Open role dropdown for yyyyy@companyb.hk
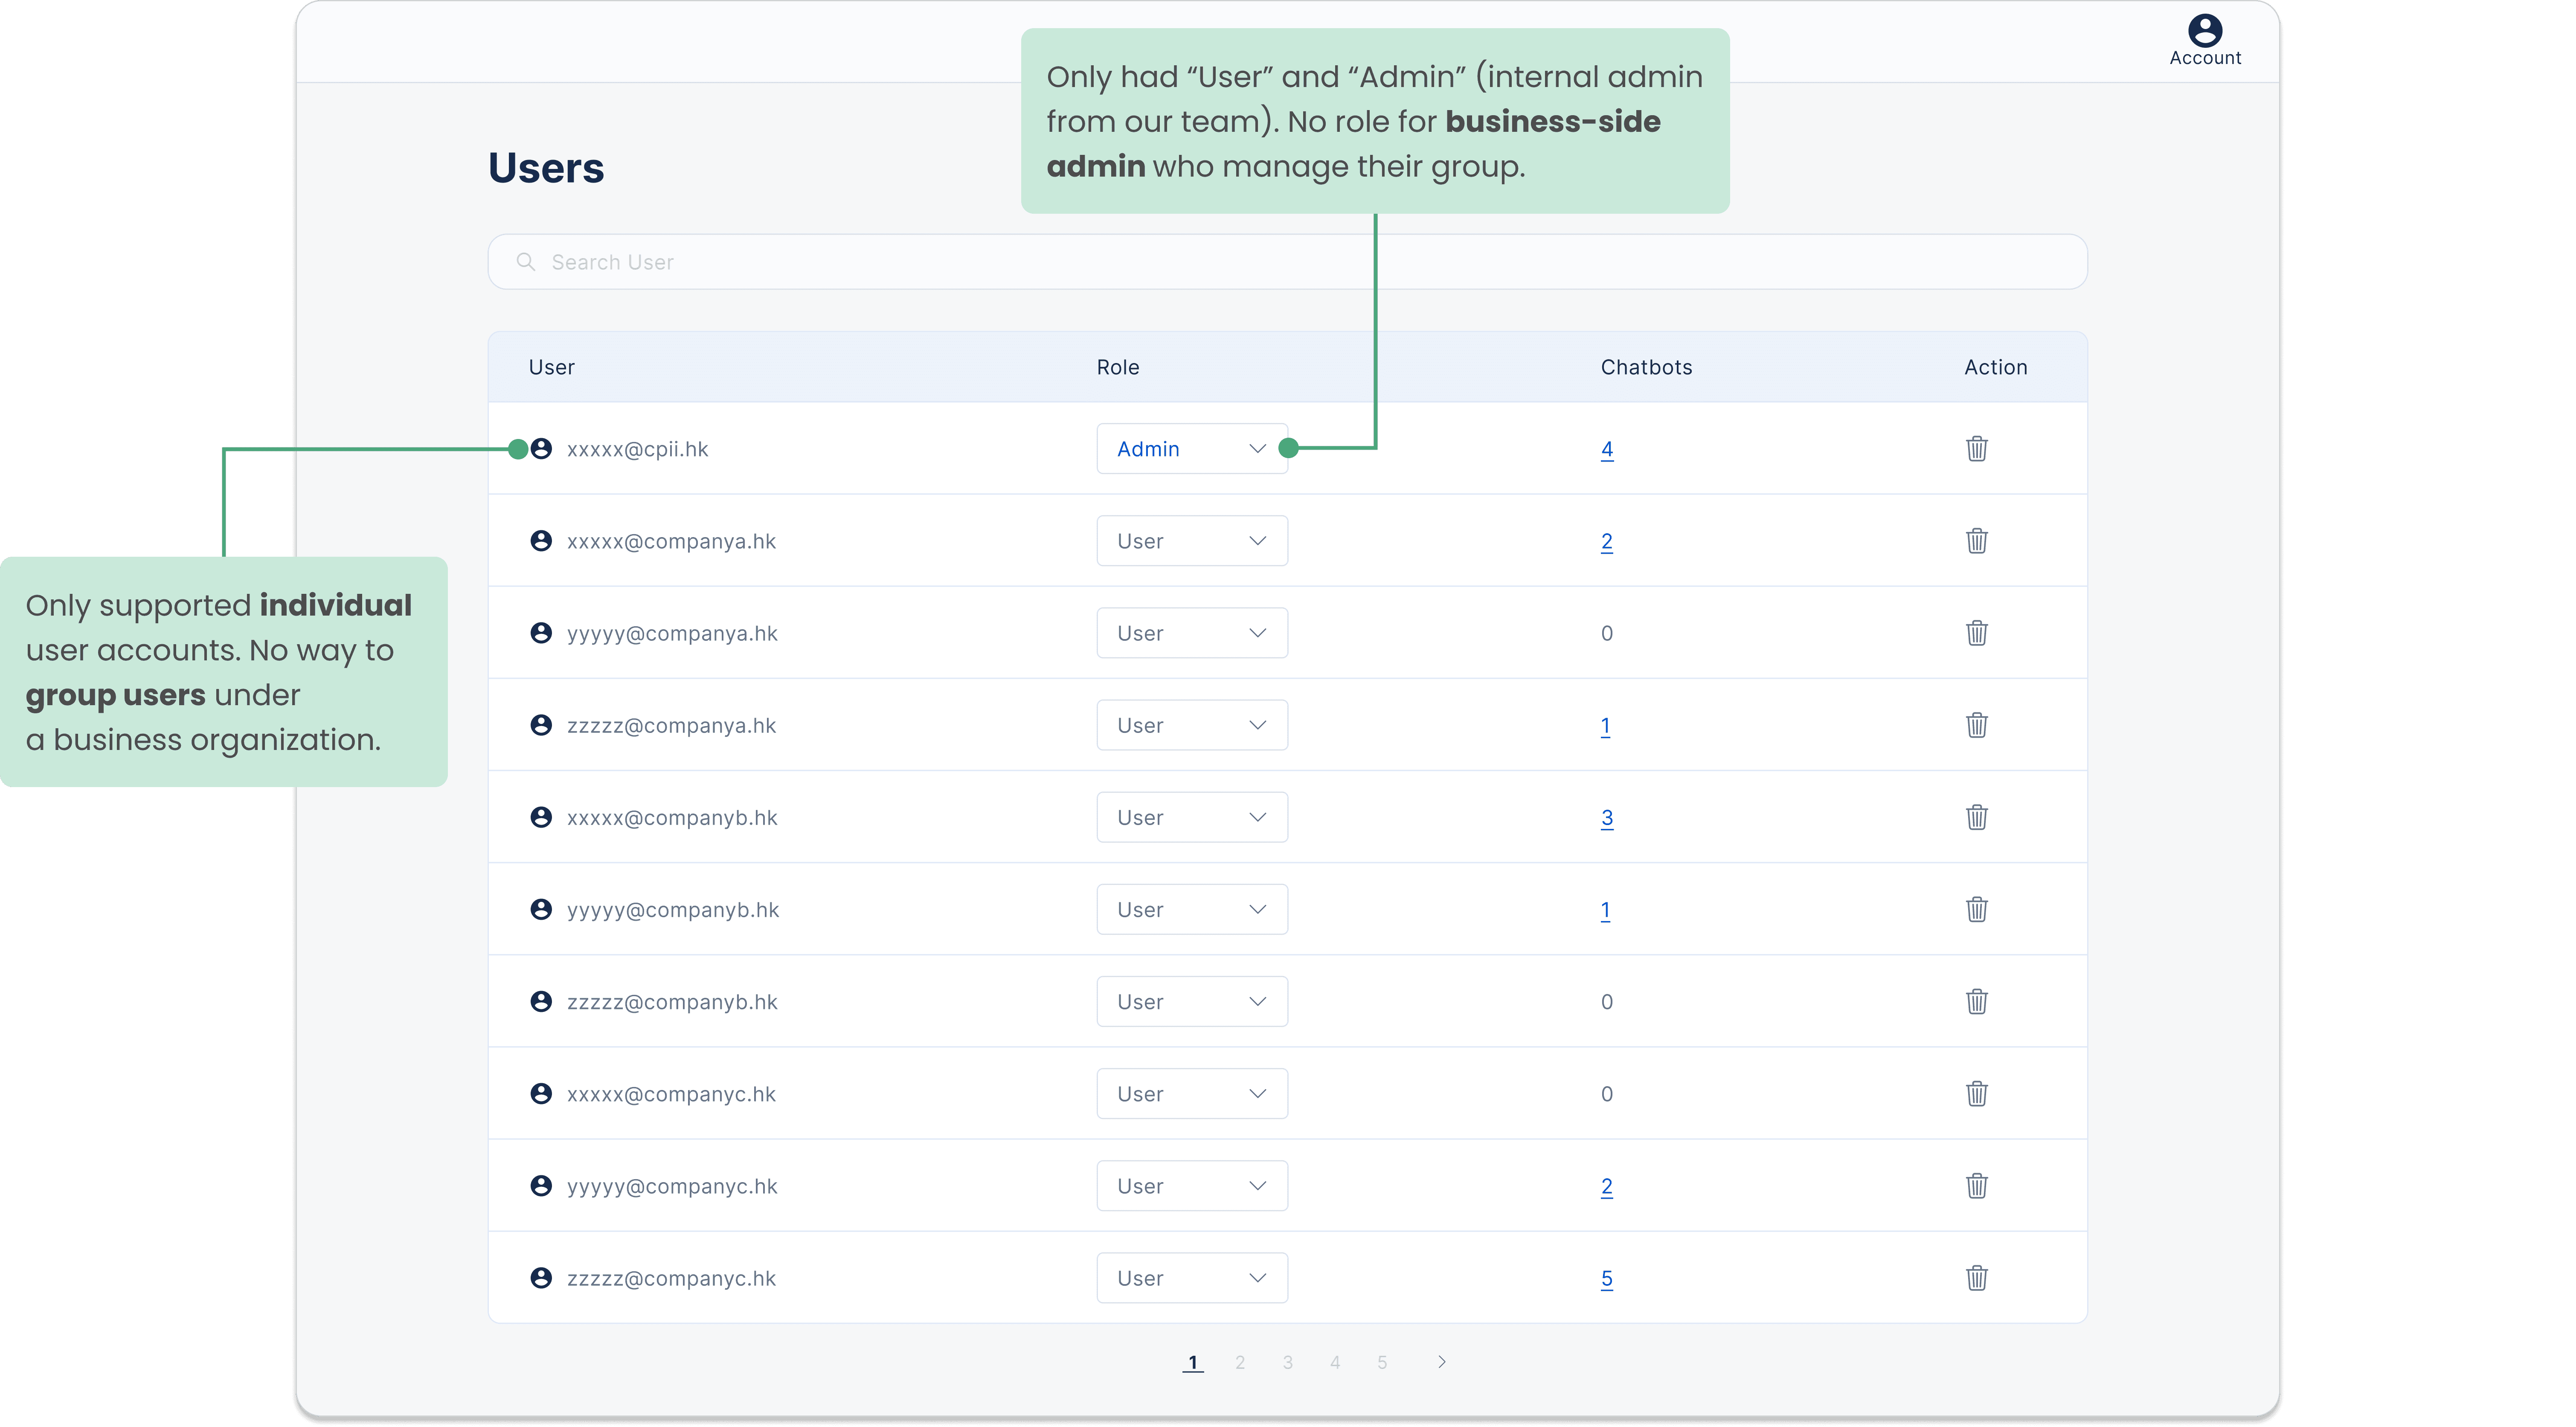Screen dimensions: 2576x1427 coord(1191,909)
